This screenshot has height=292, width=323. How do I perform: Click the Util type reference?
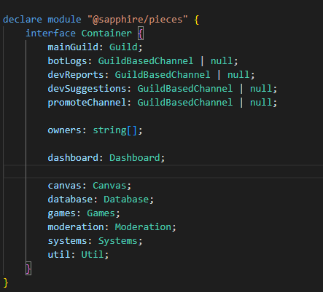(x=93, y=255)
